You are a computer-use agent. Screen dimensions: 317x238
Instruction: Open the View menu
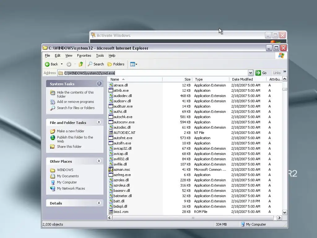click(x=69, y=55)
